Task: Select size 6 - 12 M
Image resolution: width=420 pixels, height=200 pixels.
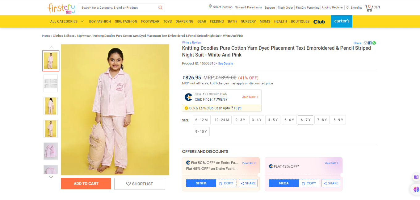Action: tap(202, 120)
